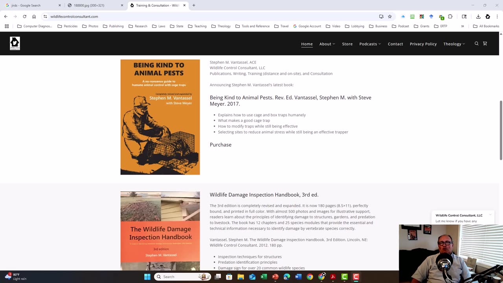Open the weather widget showing Light rain
Screen dimensions: 503x283
tap(16, 277)
